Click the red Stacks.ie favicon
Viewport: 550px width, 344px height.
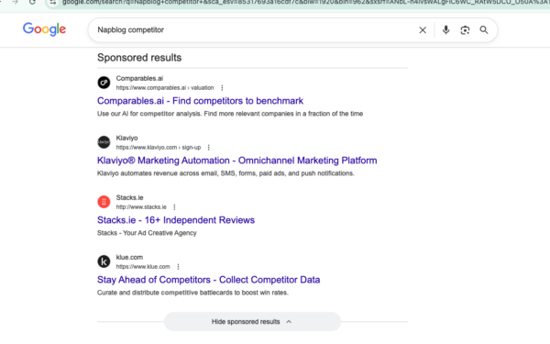coord(104,202)
